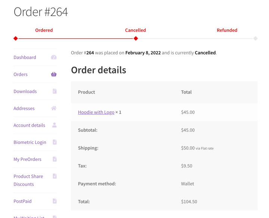Click the PostPaid document icon
The width and height of the screenshot is (269, 218).
pos(55,201)
